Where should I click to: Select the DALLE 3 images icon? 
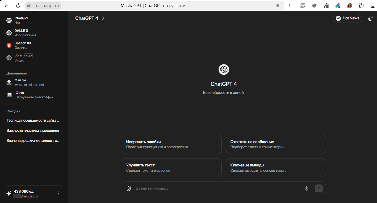point(9,33)
